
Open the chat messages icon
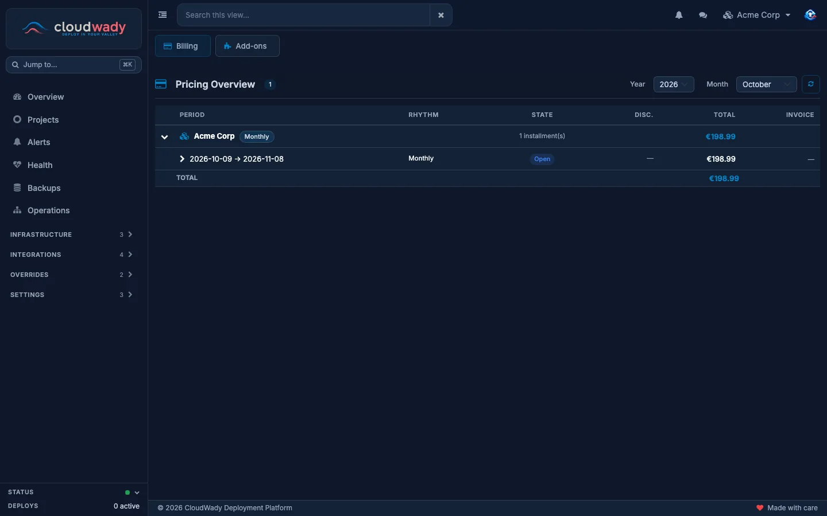[x=703, y=15]
